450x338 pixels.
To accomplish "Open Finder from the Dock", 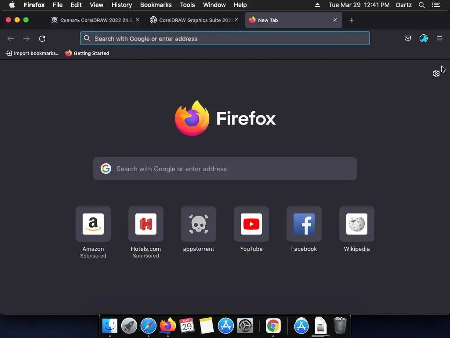I will pos(110,326).
